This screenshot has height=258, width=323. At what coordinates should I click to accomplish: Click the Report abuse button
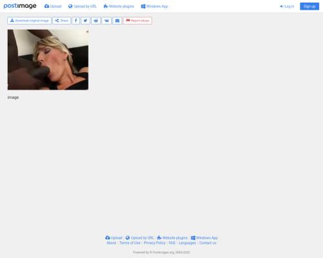coord(138,21)
